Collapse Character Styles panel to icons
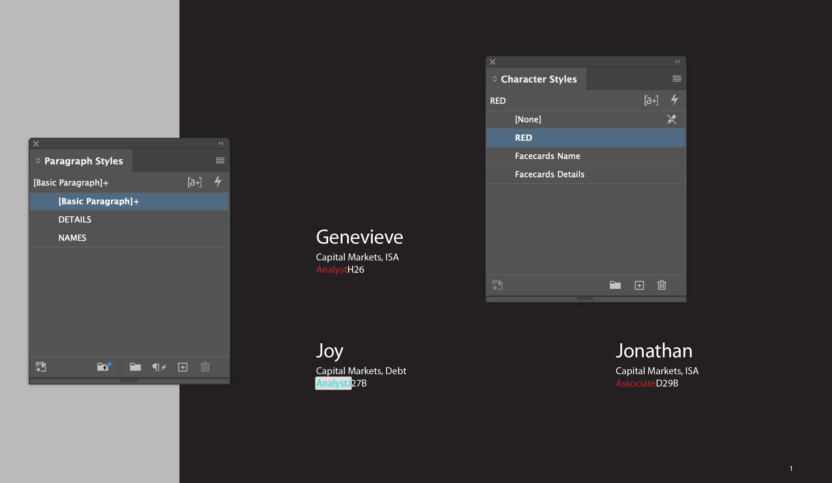Image resolution: width=832 pixels, height=483 pixels. click(x=677, y=62)
